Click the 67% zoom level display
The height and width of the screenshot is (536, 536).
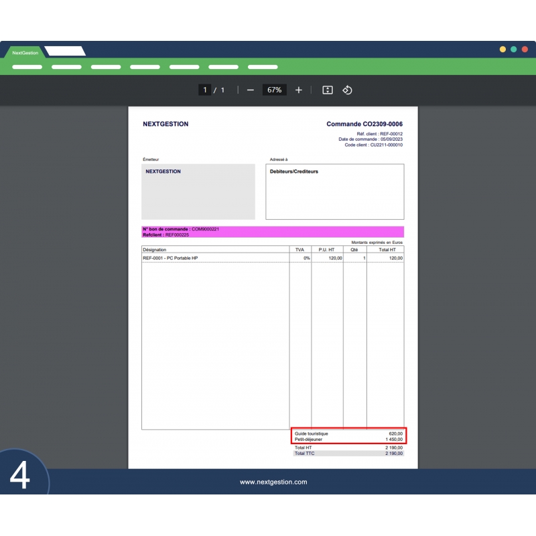274,89
